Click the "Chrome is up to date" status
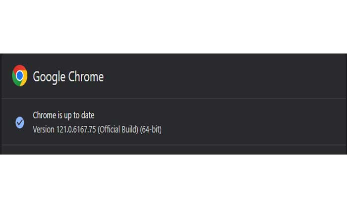This screenshot has height=213, width=347. click(63, 115)
